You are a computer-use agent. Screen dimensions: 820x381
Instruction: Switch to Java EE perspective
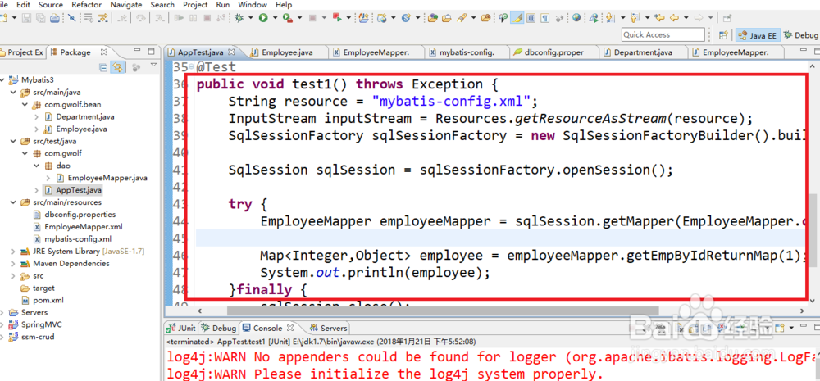pos(758,35)
